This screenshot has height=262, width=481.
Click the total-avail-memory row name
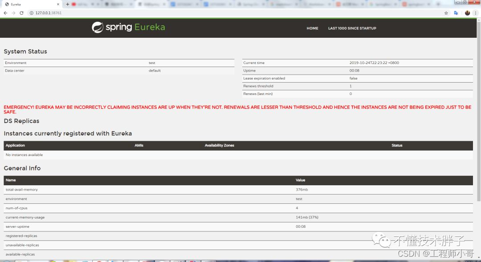21,190
